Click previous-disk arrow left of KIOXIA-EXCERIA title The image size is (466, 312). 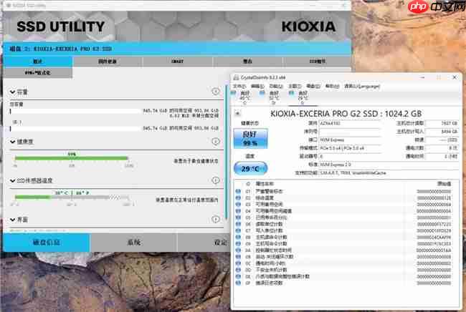pyautogui.click(x=237, y=113)
